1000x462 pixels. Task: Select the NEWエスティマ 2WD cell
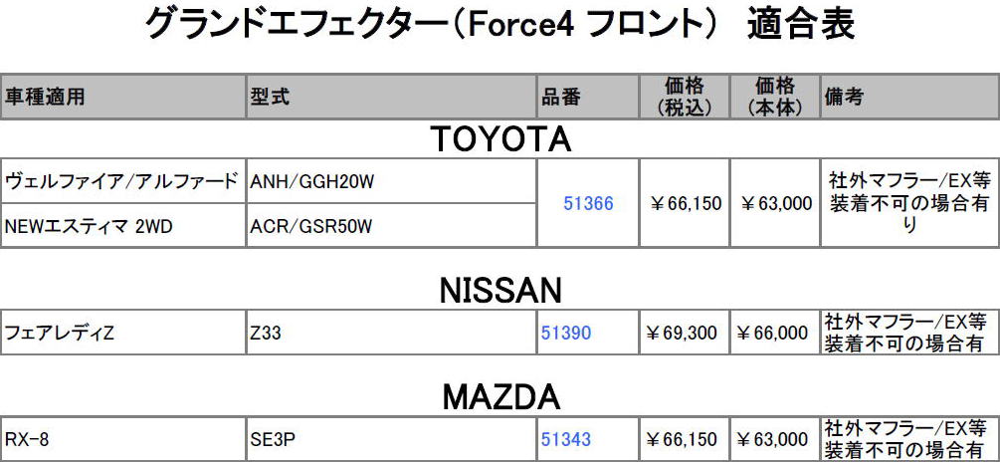(123, 225)
